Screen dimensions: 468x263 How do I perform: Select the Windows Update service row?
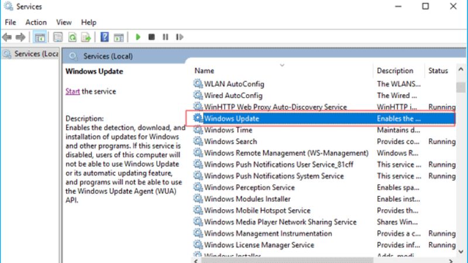324,119
